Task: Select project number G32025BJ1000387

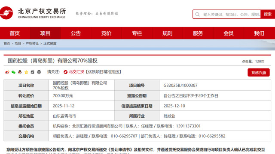Action: 180,86
